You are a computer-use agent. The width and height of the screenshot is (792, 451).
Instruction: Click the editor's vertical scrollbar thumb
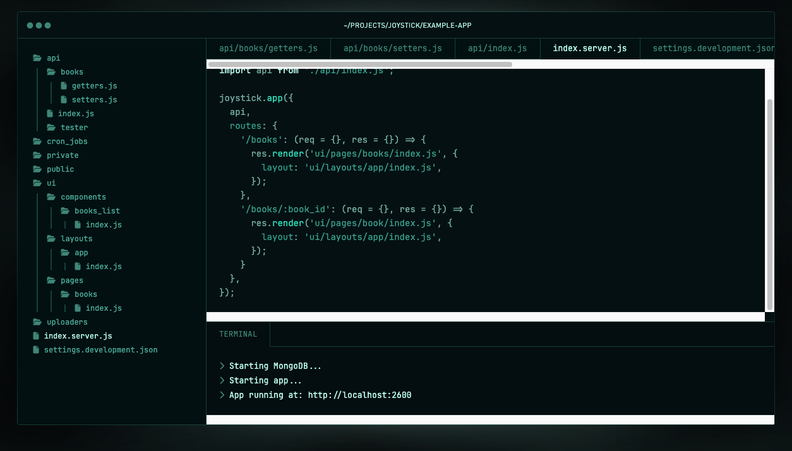769,204
